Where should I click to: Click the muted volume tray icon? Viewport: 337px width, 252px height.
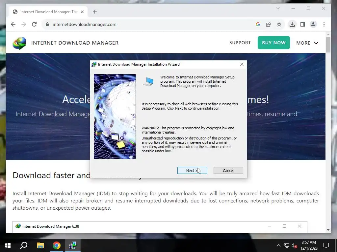pyautogui.click(x=295, y=245)
